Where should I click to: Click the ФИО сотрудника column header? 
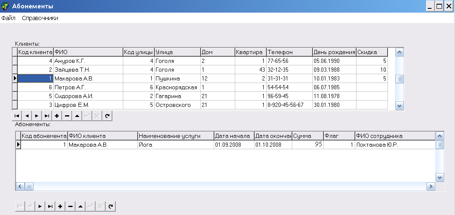pos(395,136)
